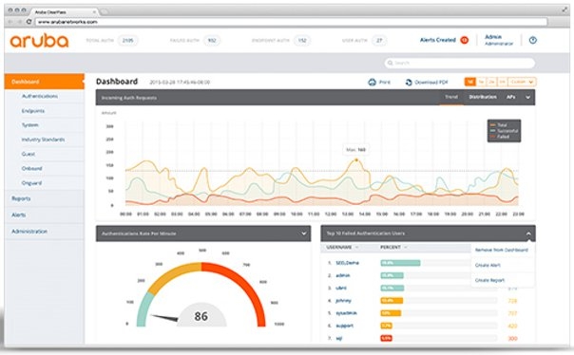Select the first orange time range button
Image resolution: width=574 pixels, height=355 pixels.
[470, 82]
